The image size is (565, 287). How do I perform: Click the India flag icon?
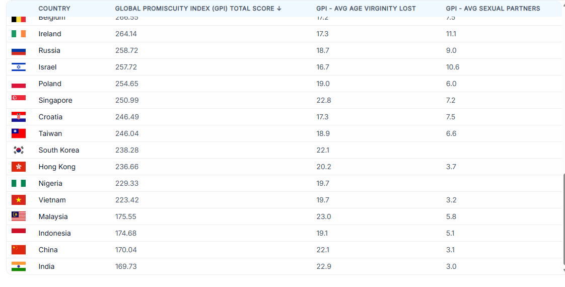pos(19,266)
